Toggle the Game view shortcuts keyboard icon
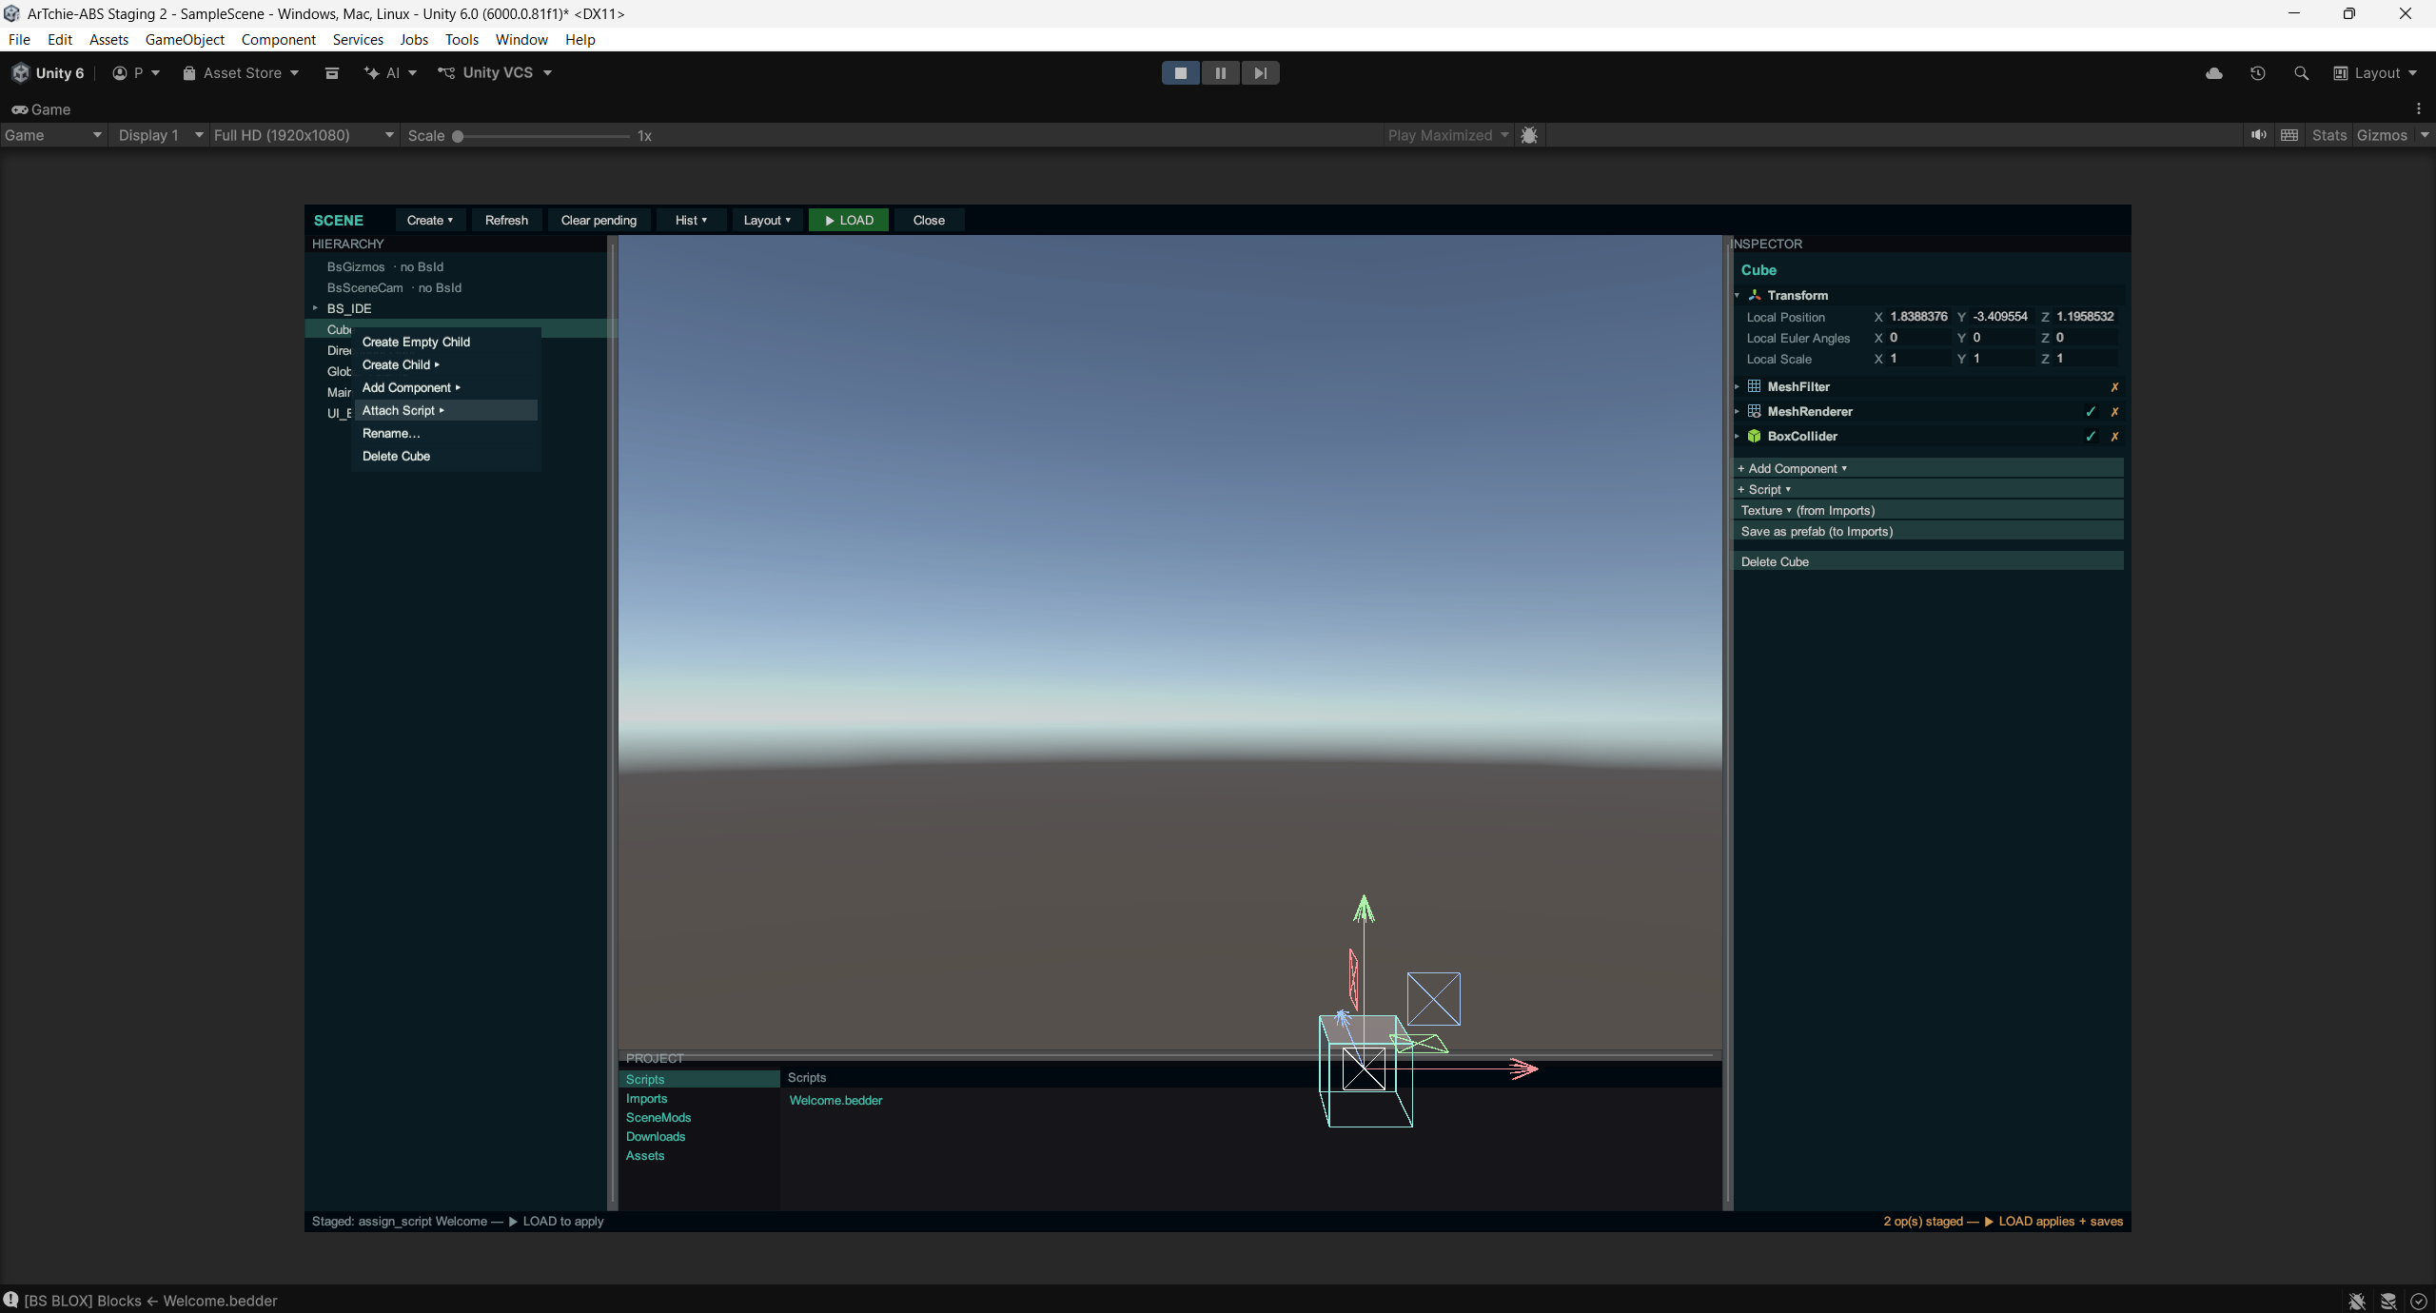Image resolution: width=2436 pixels, height=1313 pixels. pos(2290,135)
